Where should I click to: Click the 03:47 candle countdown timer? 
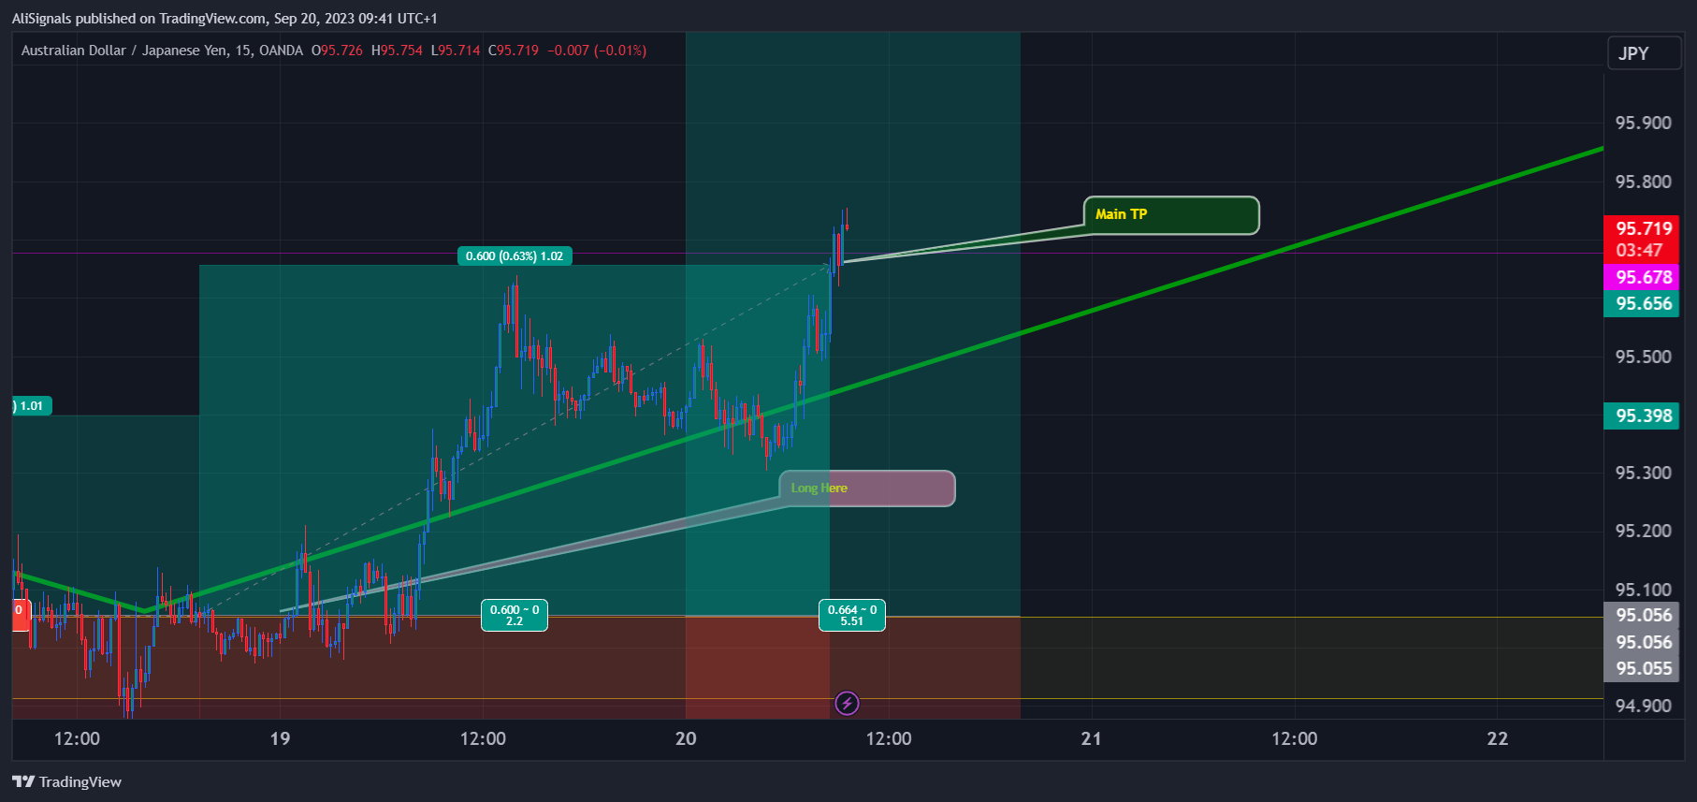(1639, 251)
